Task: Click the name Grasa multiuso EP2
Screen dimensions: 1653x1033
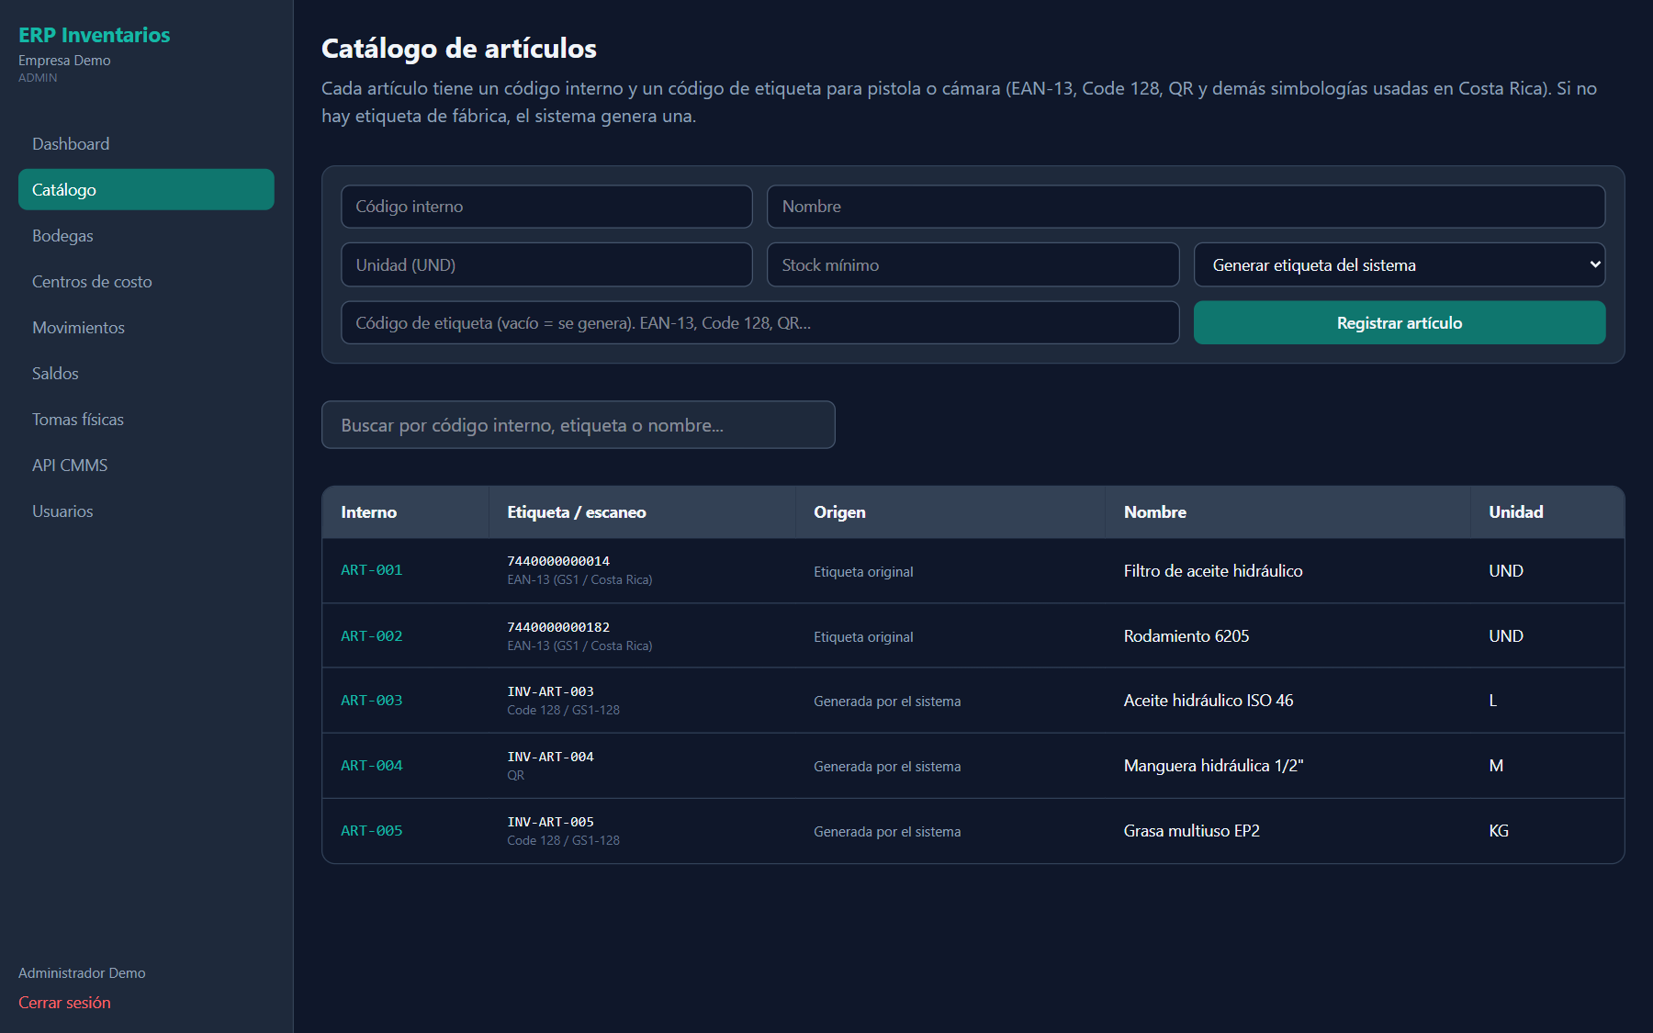Action: [1192, 831]
